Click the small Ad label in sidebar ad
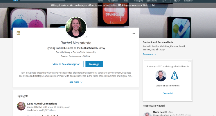The width and height of the screenshot is (216, 116). click(189, 62)
